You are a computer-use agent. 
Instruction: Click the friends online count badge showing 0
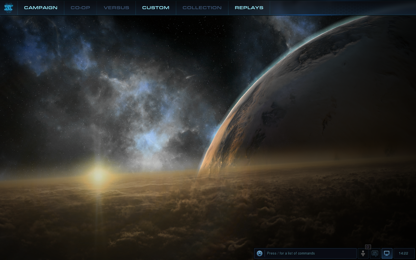click(x=368, y=247)
